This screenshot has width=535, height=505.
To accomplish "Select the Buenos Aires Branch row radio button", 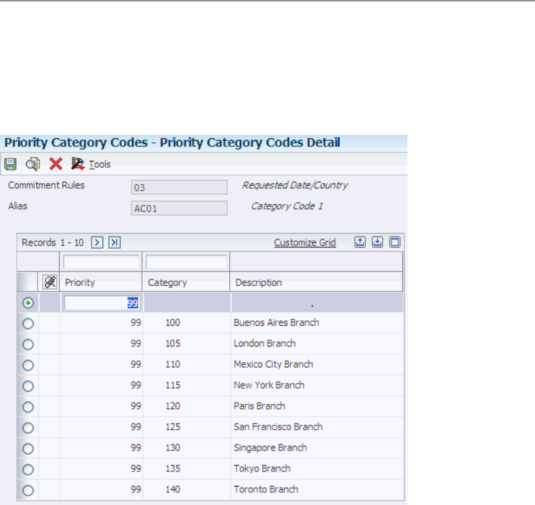I will 28,323.
